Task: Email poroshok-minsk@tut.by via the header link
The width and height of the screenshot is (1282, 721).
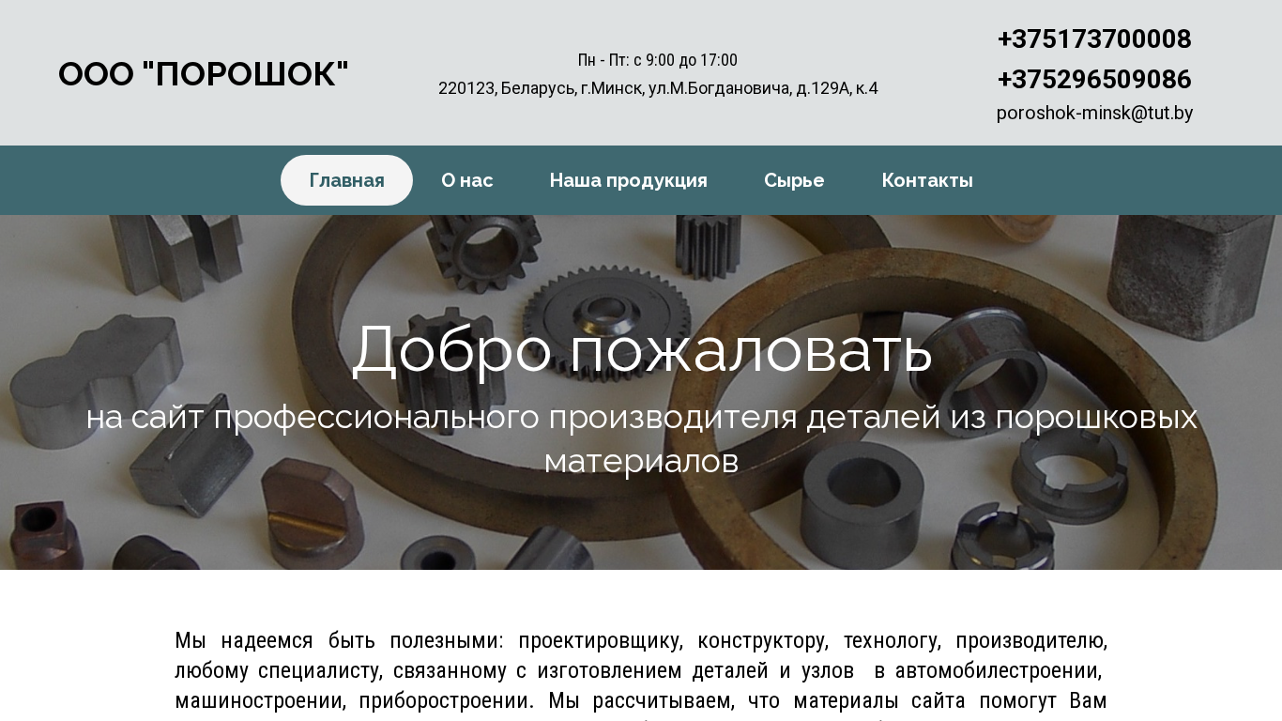Action: 1094,114
